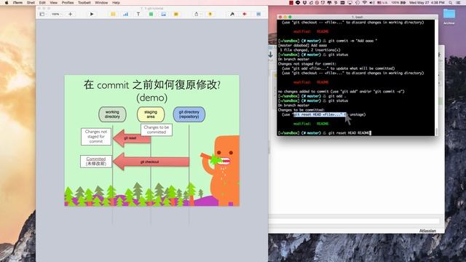466x262 pixels.
Task: Open Spotlight search in menu bar
Action: [x=451, y=3]
